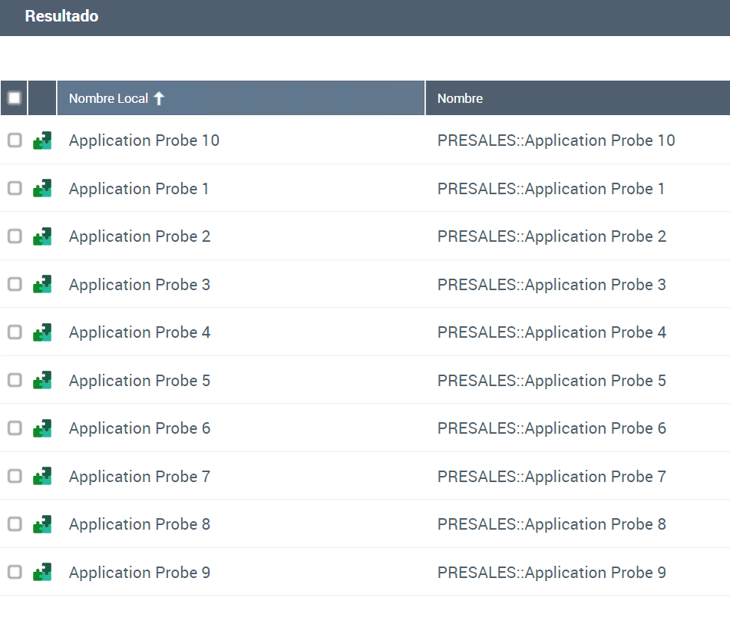Screen dimensions: 730x631
Task: Click the puzzle icon for Application Probe 9
Action: (42, 572)
